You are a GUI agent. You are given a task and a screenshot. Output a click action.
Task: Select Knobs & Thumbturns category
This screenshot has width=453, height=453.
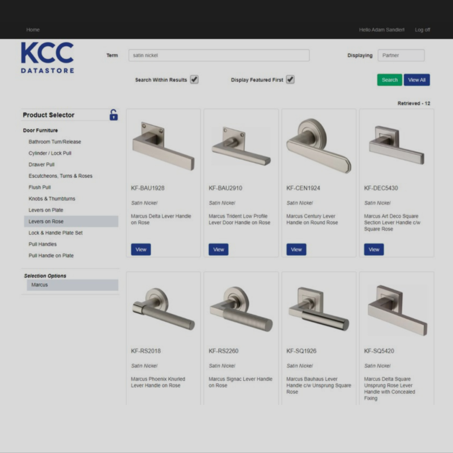click(x=52, y=199)
